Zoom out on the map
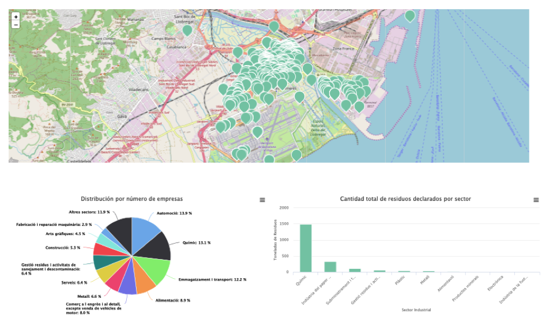 (x=16, y=25)
